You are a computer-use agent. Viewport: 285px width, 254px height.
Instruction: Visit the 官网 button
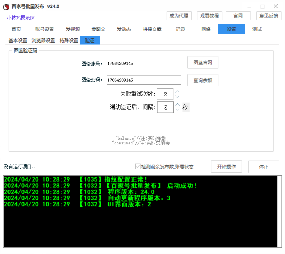click(x=238, y=16)
